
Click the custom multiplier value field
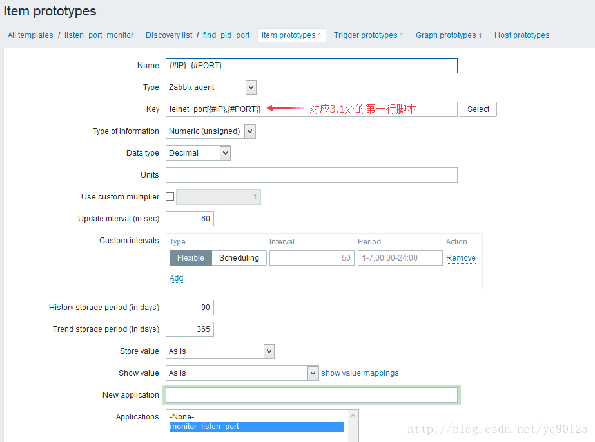tap(219, 197)
